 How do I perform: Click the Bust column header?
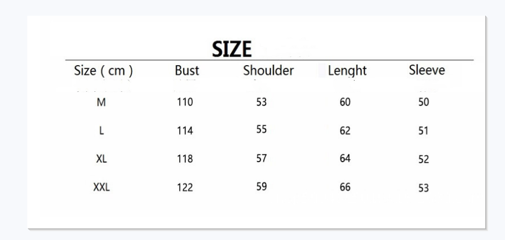[187, 70]
